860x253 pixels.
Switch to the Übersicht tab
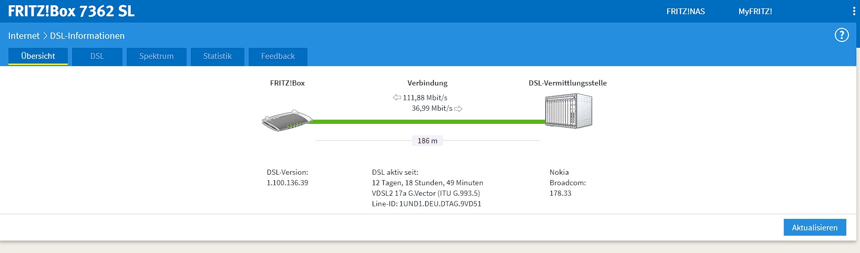click(38, 56)
